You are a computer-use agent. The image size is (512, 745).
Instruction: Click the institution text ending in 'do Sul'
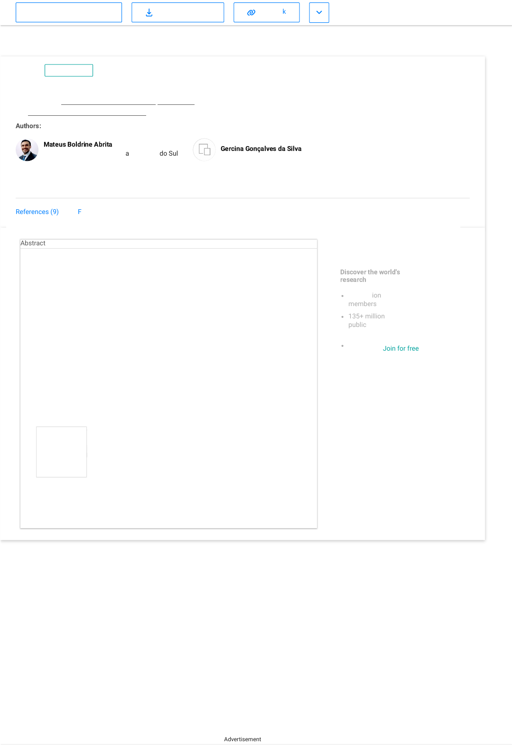[x=168, y=153]
